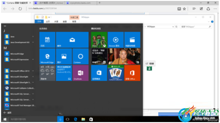This screenshot has width=220, height=123.
Task: Open the OneNote tile
Action: pos(80,73)
